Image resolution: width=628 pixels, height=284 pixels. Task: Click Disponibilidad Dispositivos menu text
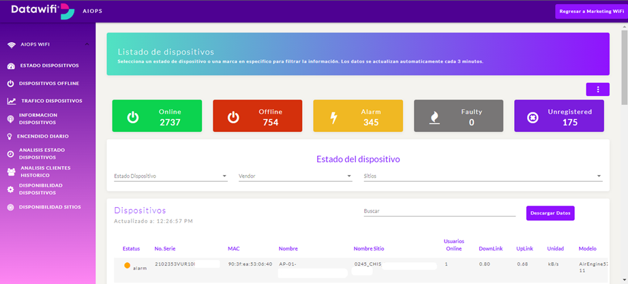pos(40,189)
